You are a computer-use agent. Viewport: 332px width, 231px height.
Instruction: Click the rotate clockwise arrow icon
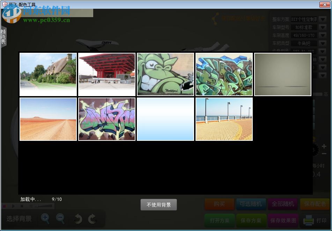[92, 219]
